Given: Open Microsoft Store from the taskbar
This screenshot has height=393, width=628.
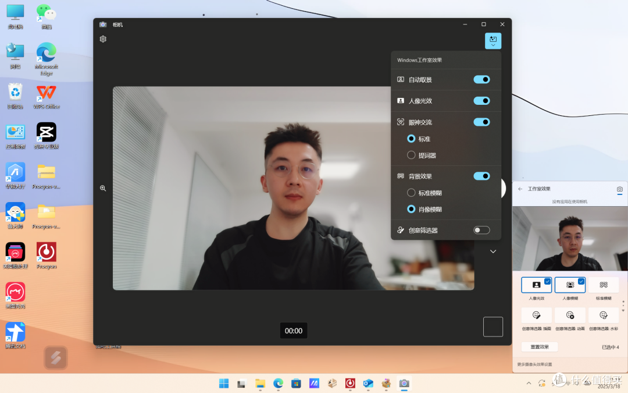Looking at the screenshot, I should tap(296, 384).
